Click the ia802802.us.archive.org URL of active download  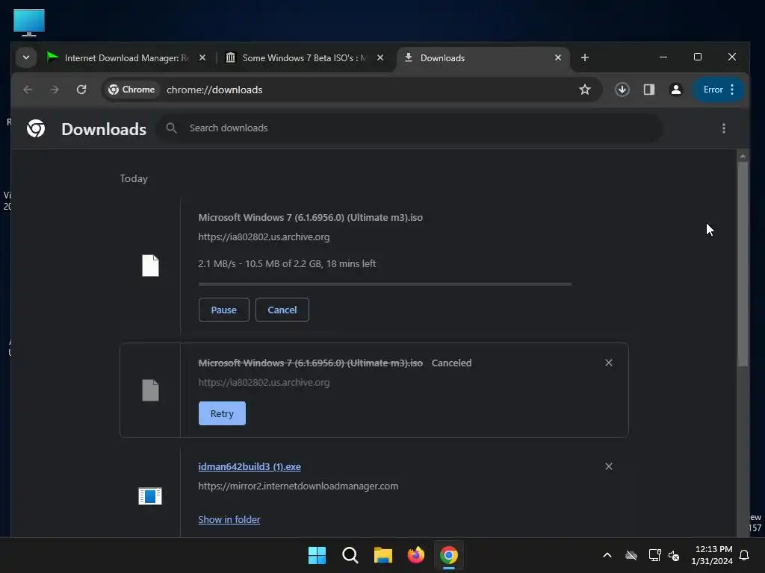pos(264,237)
